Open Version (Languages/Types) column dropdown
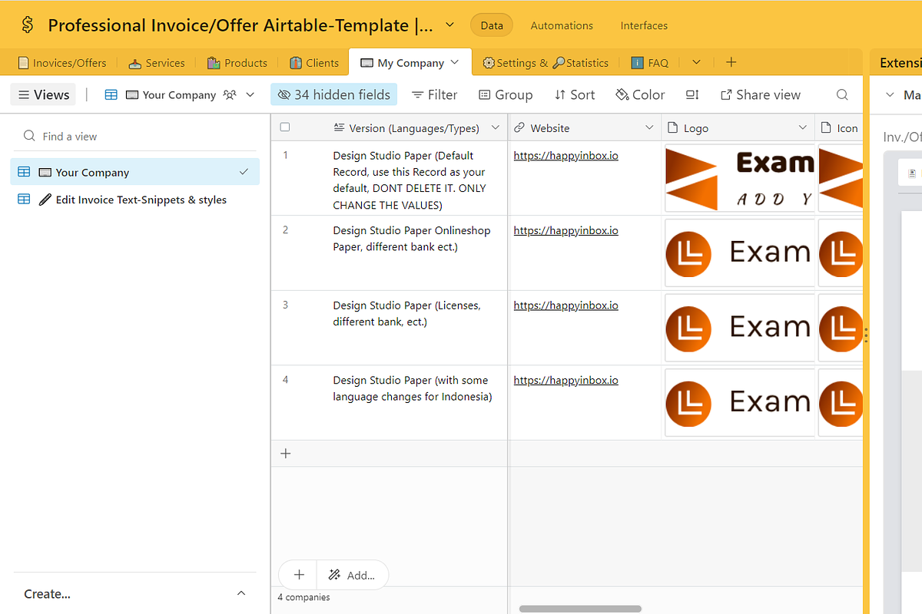 point(496,127)
